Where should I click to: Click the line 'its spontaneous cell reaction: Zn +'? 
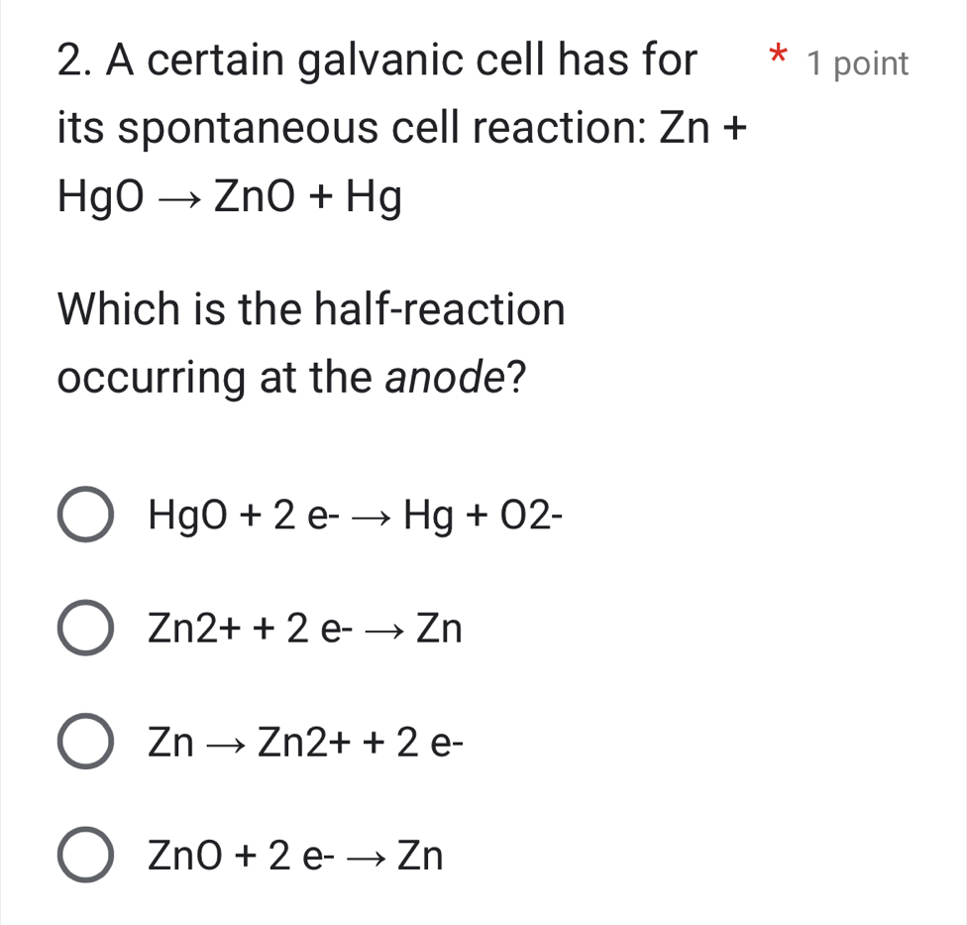[x=401, y=131]
